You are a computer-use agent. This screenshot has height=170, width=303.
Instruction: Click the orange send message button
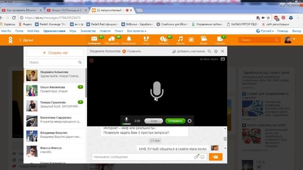click(215, 157)
